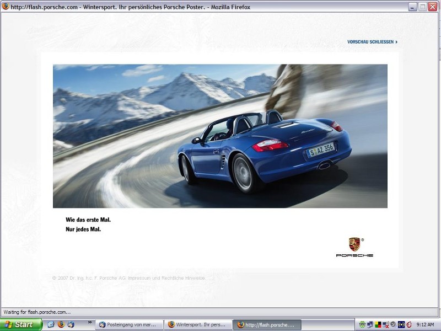Expand the Quick Launch overflow chevron
Image resolution: width=441 pixels, height=331 pixels.
pos(89,322)
